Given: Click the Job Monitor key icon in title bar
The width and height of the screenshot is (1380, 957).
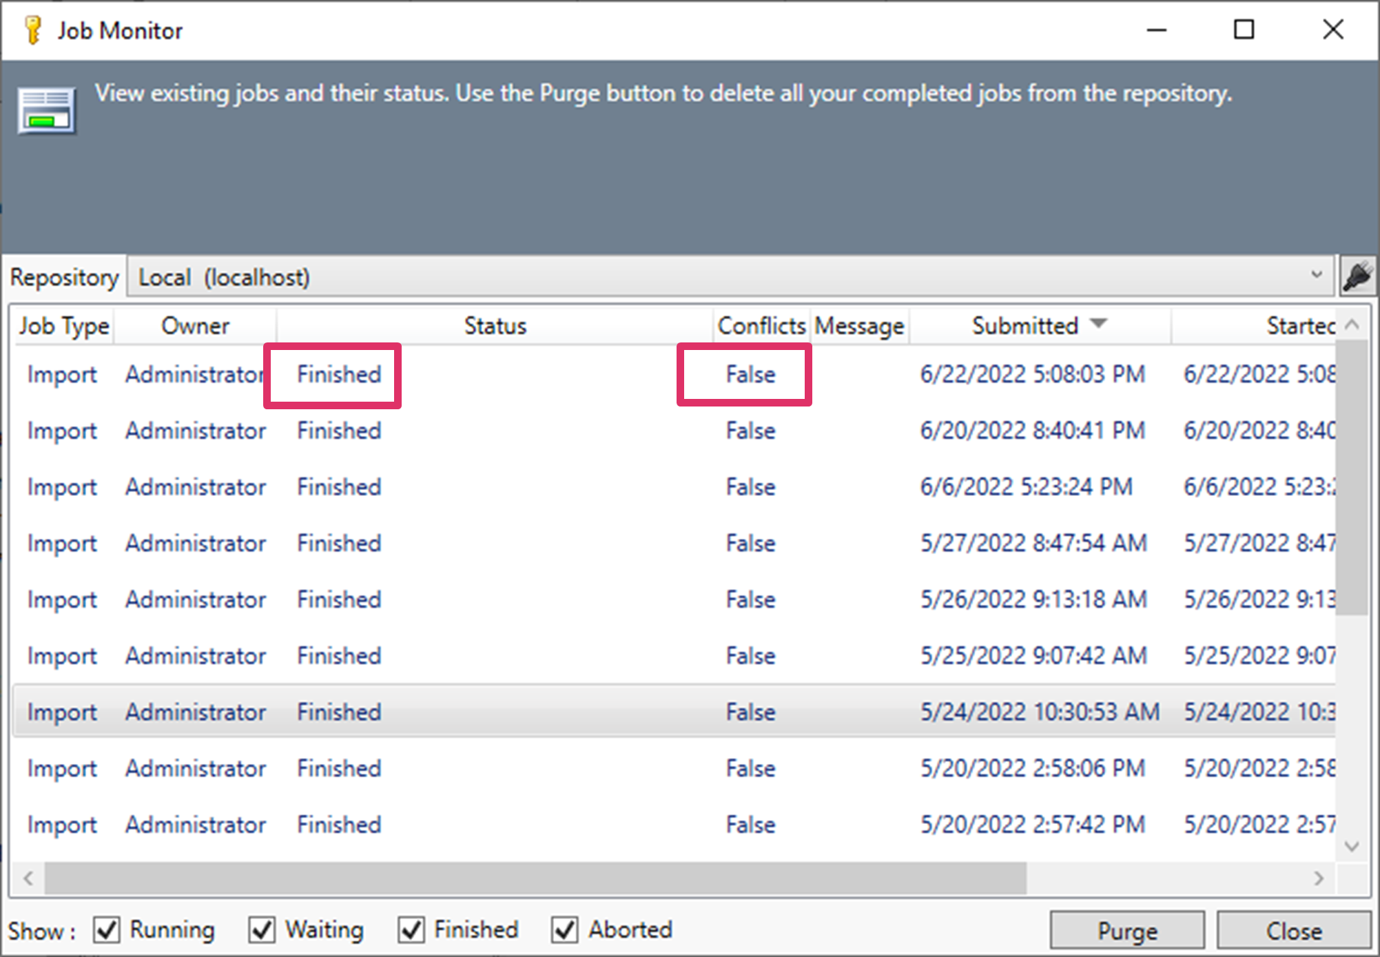Looking at the screenshot, I should click(x=32, y=30).
